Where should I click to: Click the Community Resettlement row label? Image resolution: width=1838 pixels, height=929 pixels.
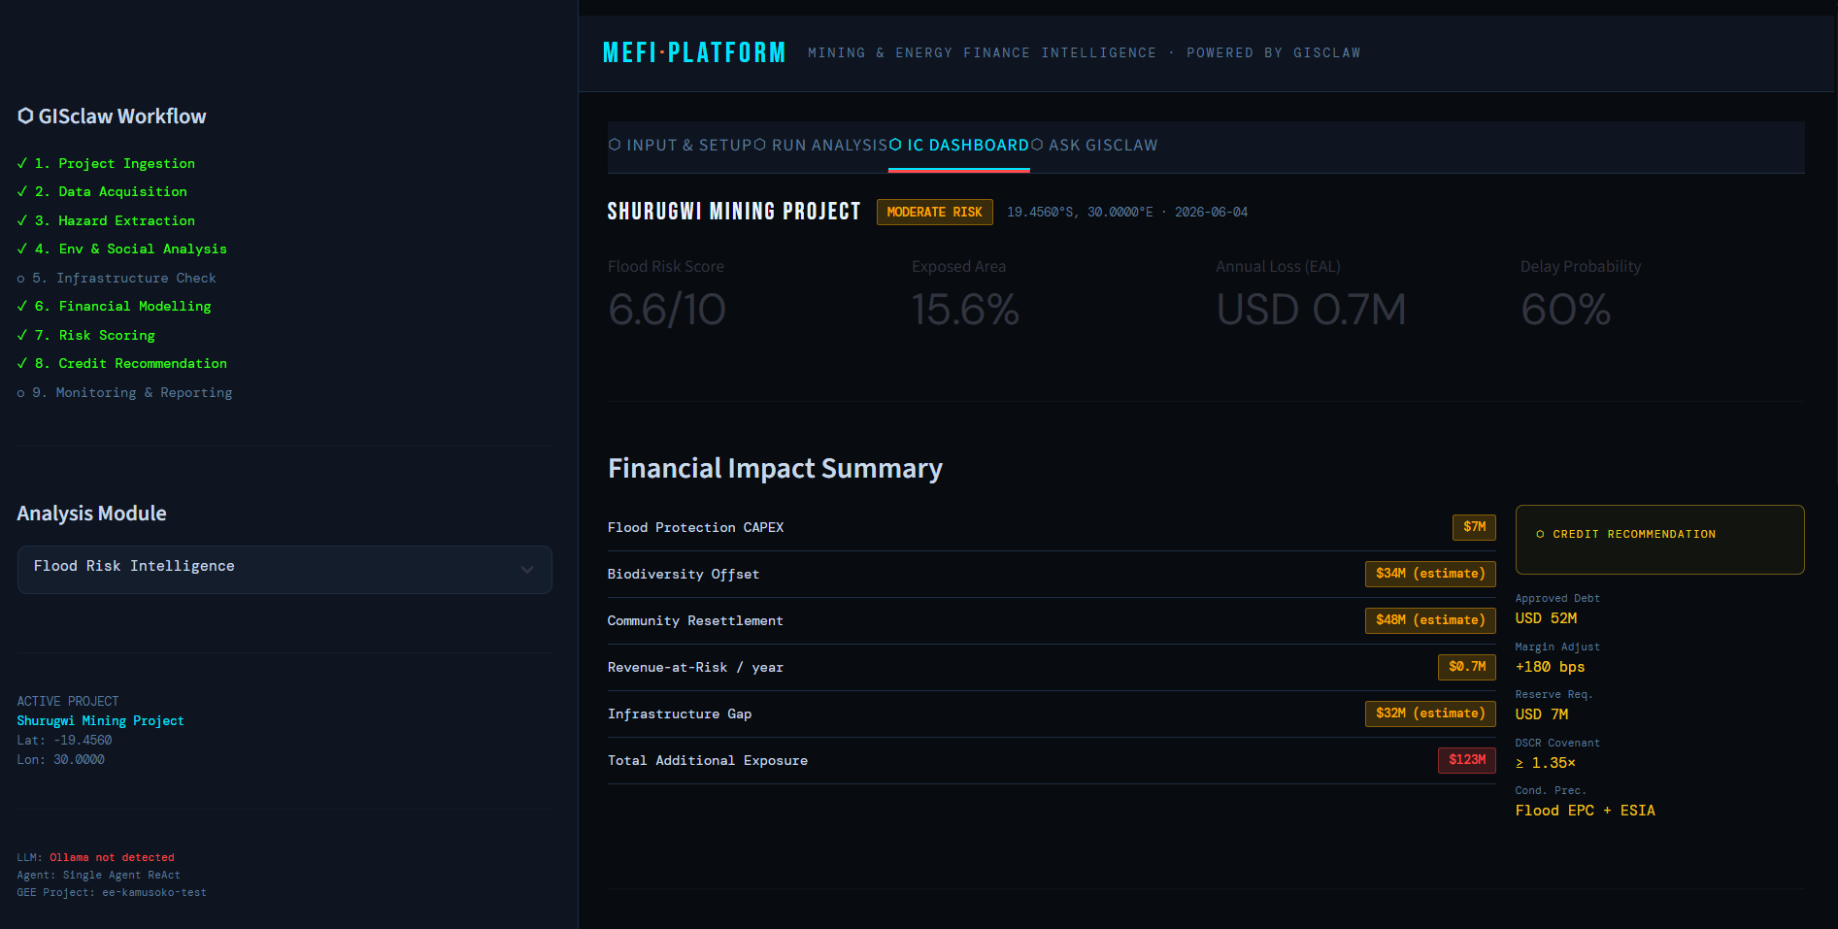[x=695, y=621]
